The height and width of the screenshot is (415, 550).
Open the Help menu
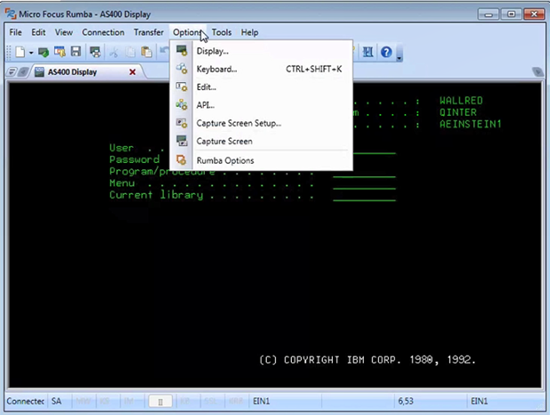[x=249, y=32]
